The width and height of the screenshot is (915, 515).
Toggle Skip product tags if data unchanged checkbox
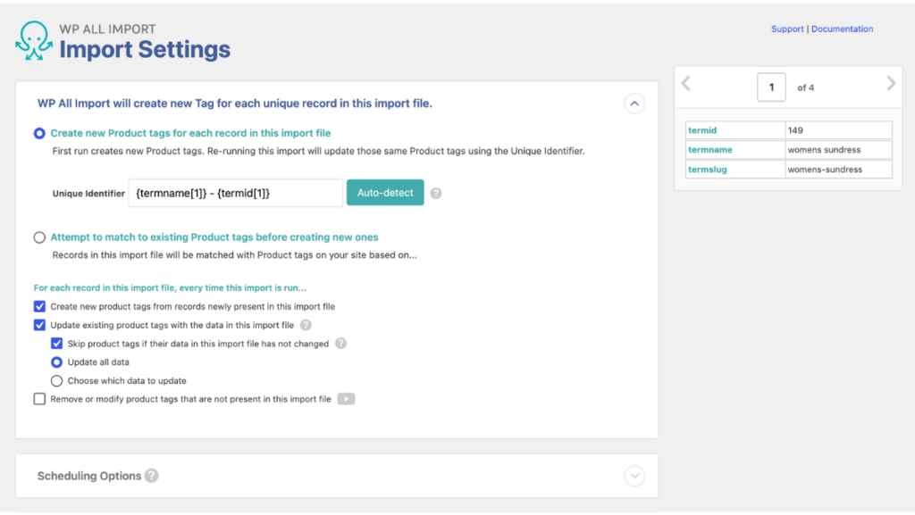[56, 344]
